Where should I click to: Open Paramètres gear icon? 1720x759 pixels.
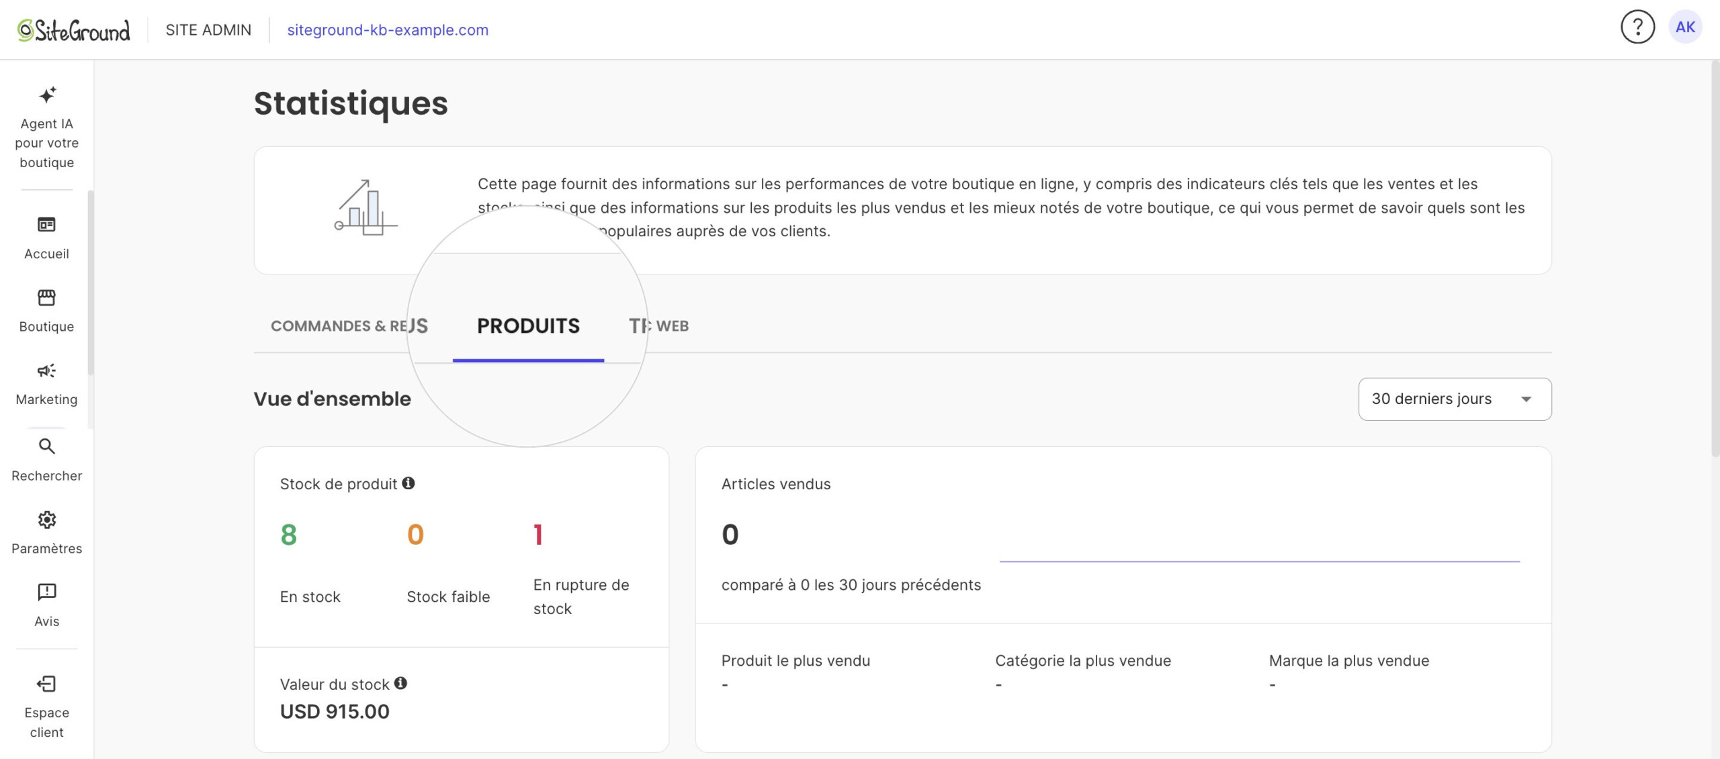click(x=46, y=519)
